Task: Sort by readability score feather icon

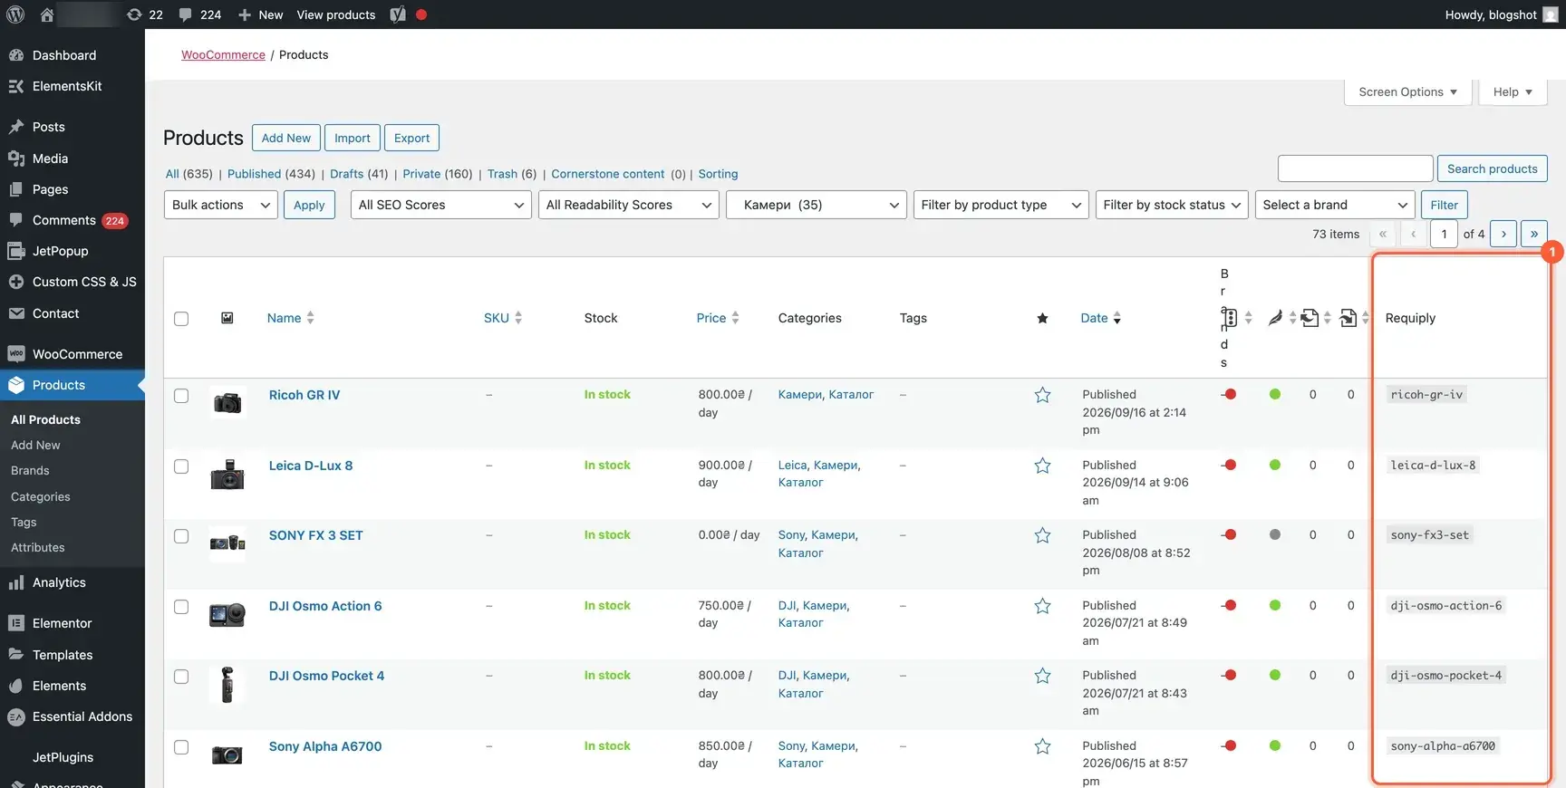Action: (x=1275, y=318)
